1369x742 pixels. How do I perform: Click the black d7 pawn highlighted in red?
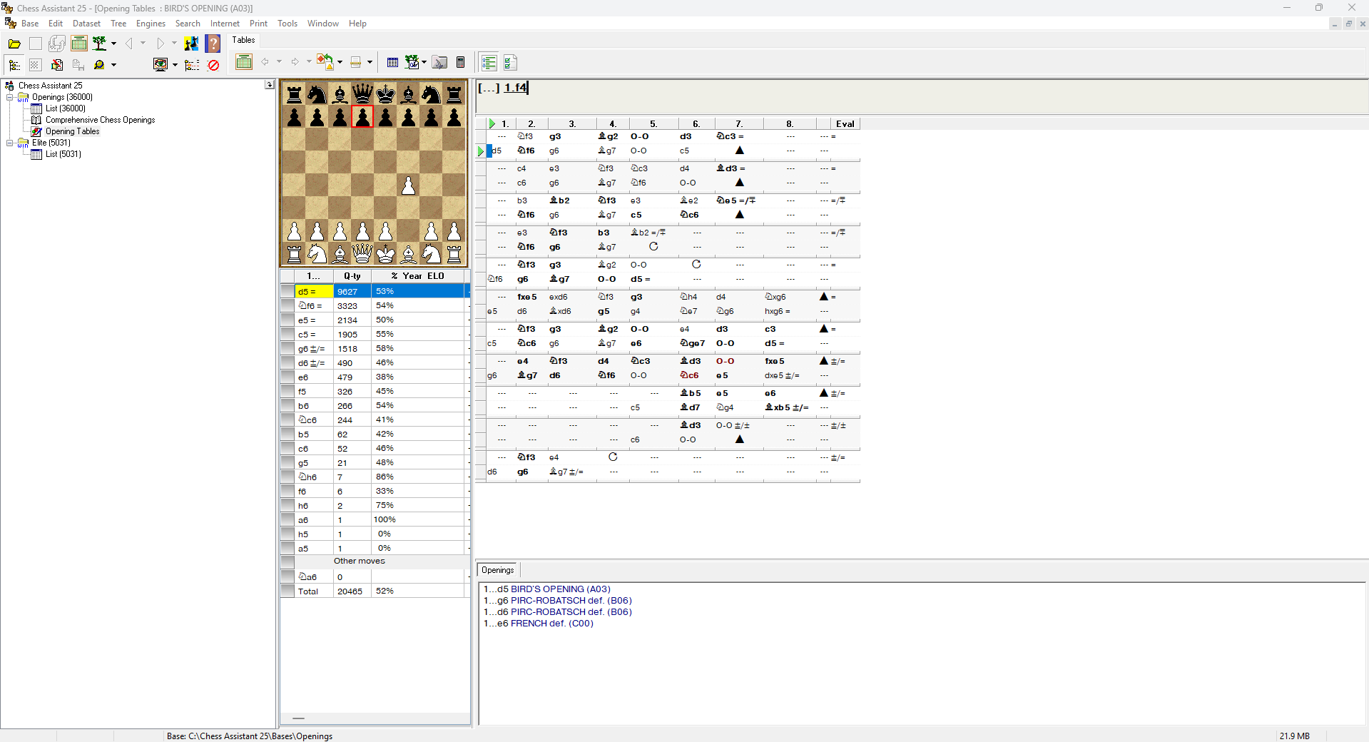(x=362, y=117)
